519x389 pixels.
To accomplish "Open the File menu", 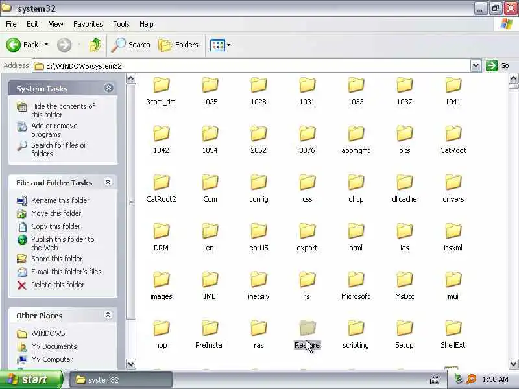I will pyautogui.click(x=11, y=24).
